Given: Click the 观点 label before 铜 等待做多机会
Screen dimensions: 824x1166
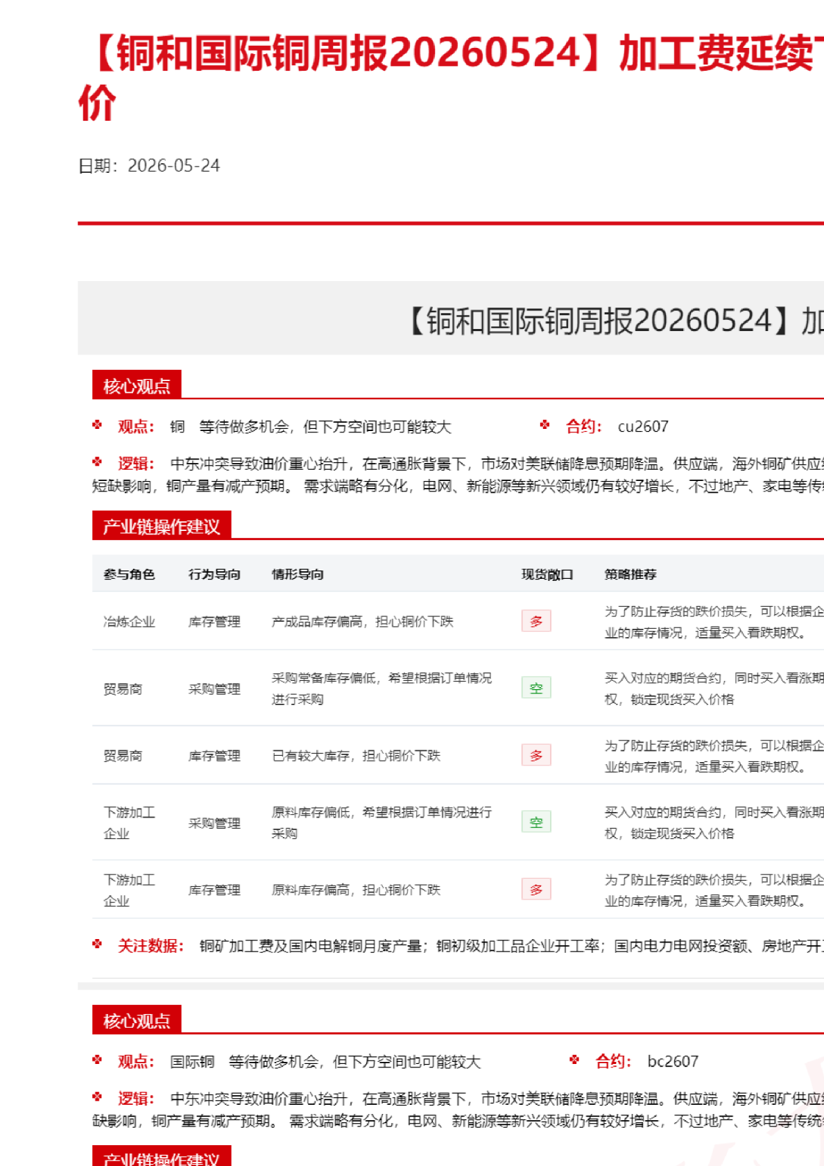Looking at the screenshot, I should coord(135,426).
